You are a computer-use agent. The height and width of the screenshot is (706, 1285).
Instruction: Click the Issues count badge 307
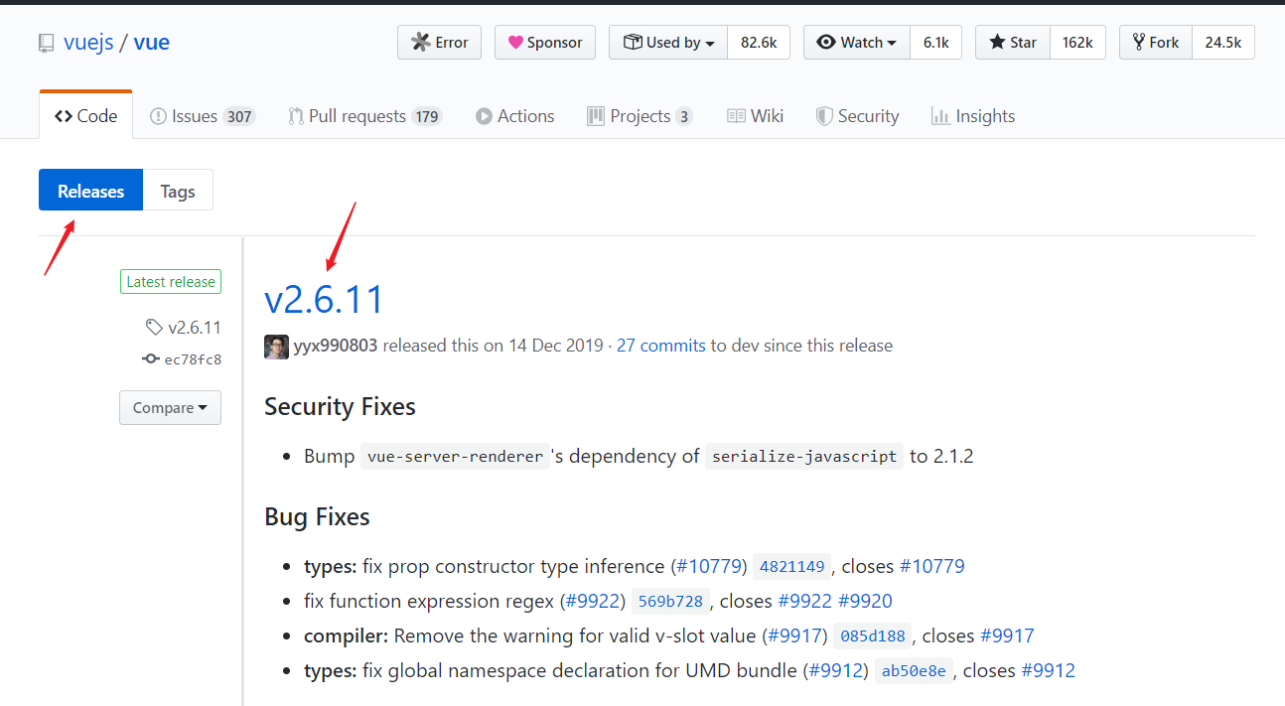tap(238, 116)
